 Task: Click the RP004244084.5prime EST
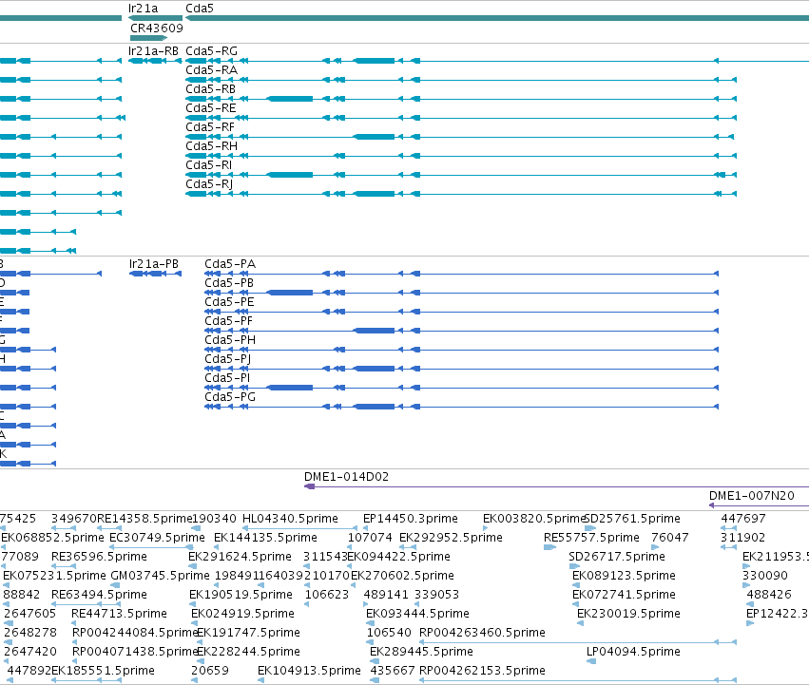pyautogui.click(x=75, y=642)
